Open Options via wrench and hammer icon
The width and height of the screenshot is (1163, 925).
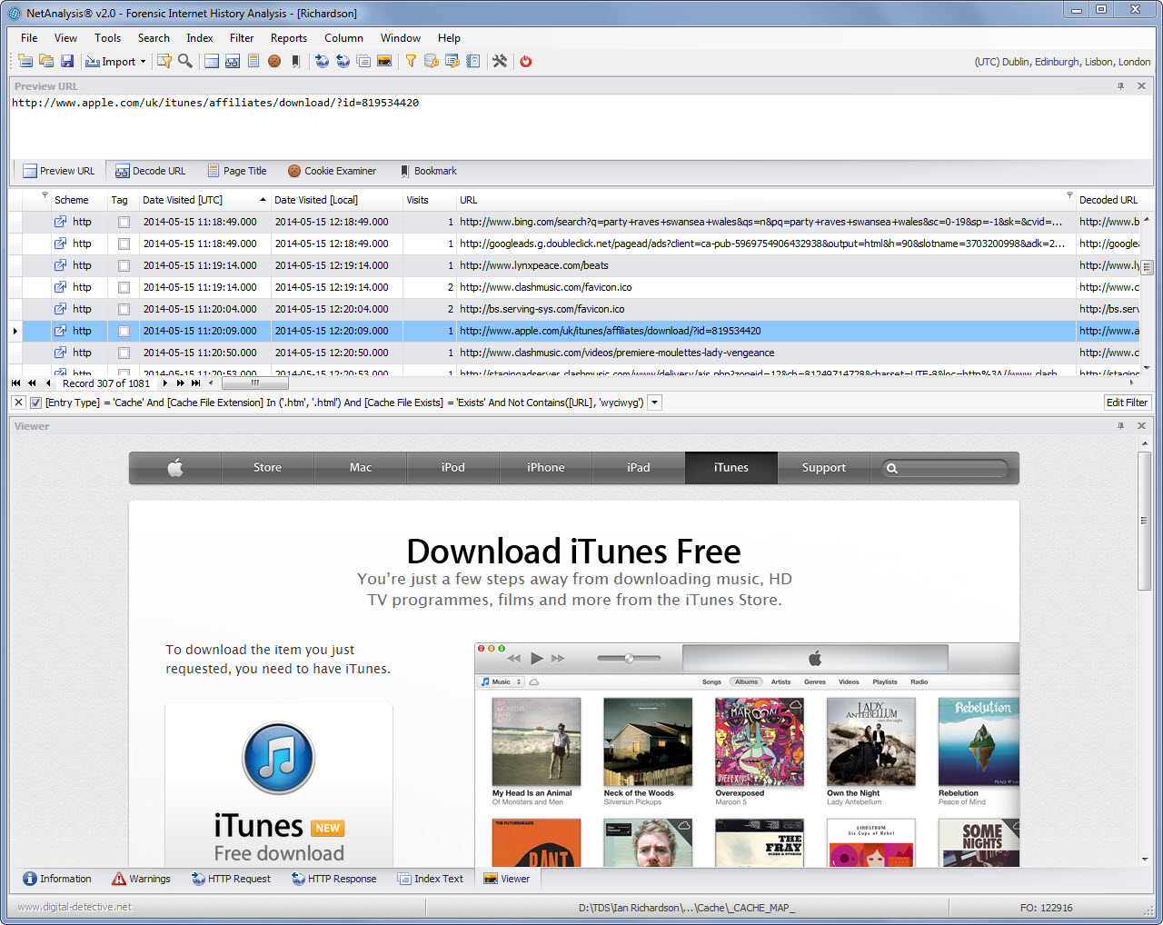[x=500, y=61]
